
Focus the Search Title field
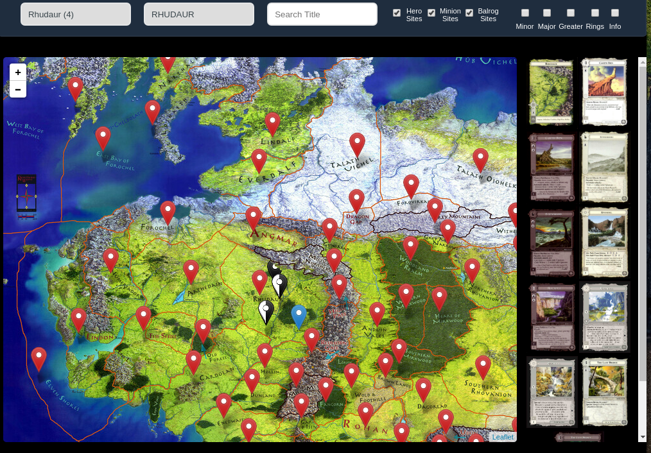322,15
